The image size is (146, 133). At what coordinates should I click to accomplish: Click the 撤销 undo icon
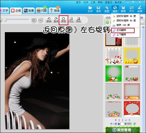click(x=49, y=20)
